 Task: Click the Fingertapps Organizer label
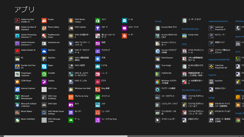[x=26, y=74]
